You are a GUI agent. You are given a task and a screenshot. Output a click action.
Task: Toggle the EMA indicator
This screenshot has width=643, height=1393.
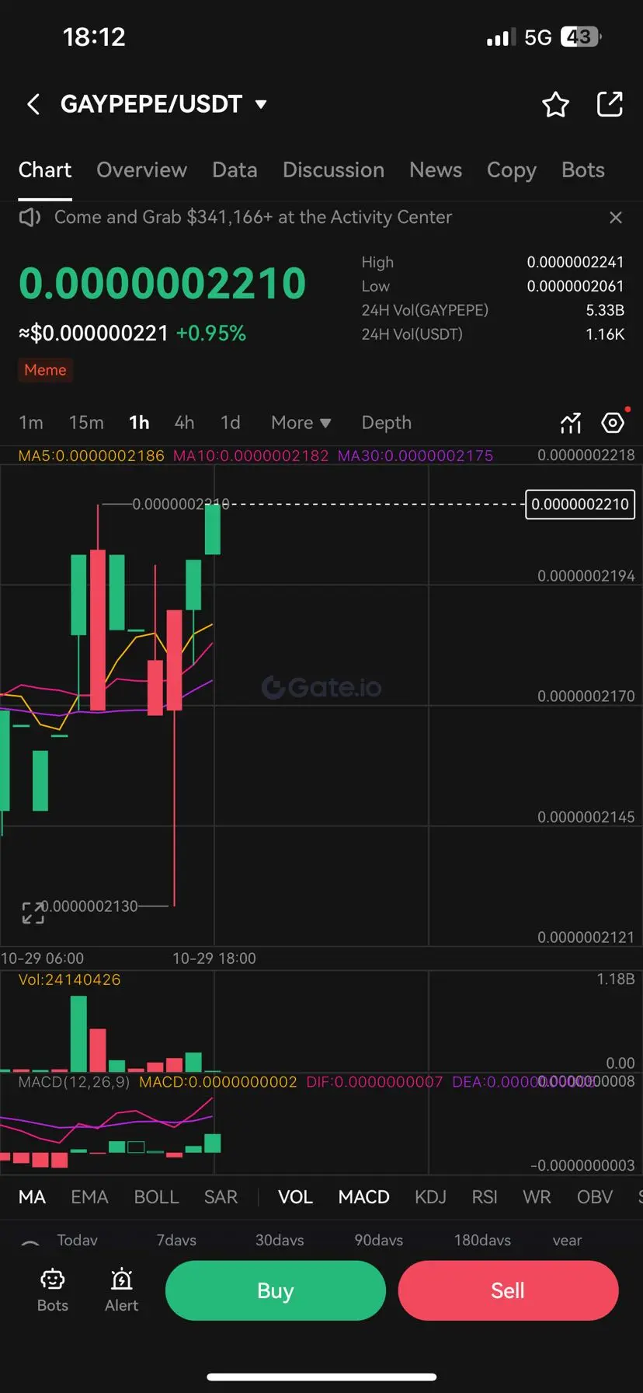click(x=89, y=1197)
